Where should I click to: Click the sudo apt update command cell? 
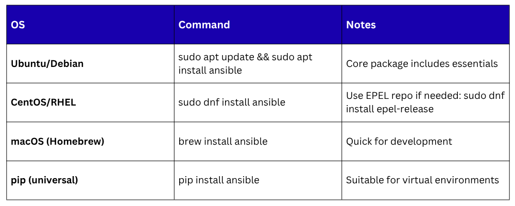tap(245, 63)
